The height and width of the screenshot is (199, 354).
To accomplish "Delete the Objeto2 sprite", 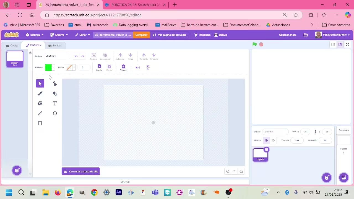I will click(x=266, y=150).
